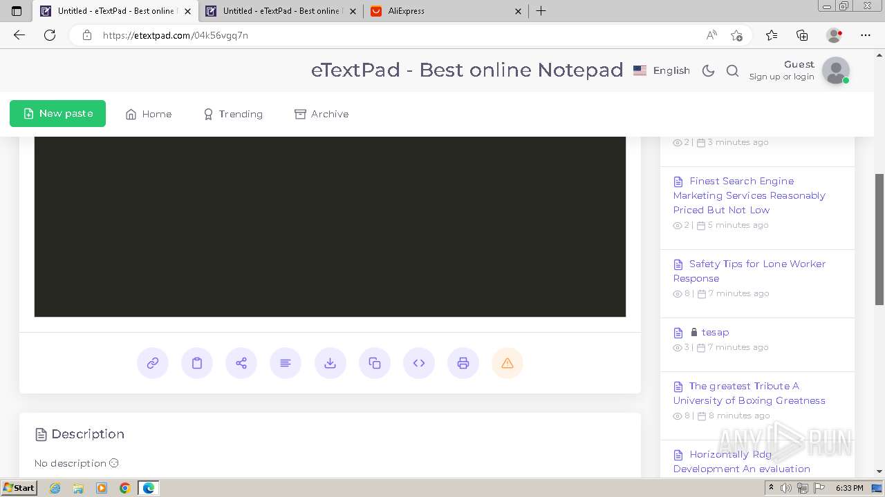Image resolution: width=885 pixels, height=497 pixels.
Task: Click the download paste icon
Action: click(x=330, y=363)
